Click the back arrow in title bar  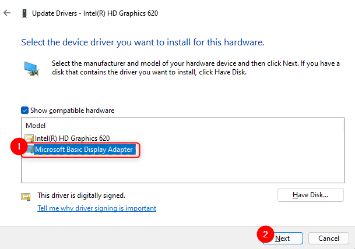click(7, 12)
